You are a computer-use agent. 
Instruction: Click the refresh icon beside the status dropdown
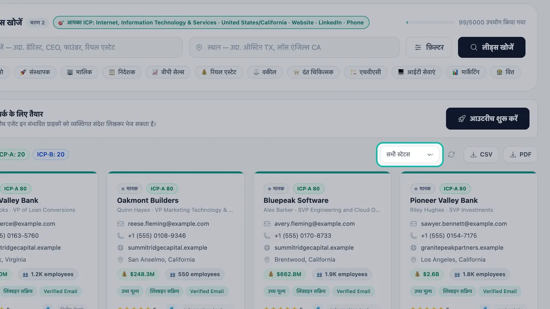point(451,154)
